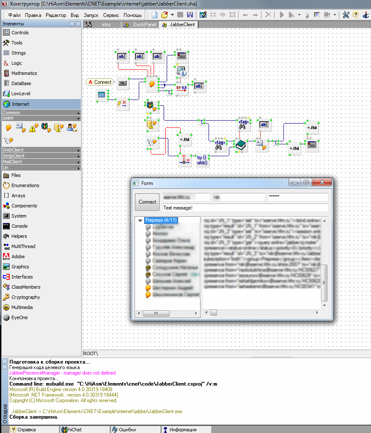Click the tools wrench toolbar icon
Viewport: 371px width, 433px height.
[x=346, y=15]
